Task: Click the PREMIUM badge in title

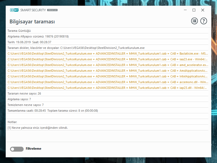Action: [52, 10]
